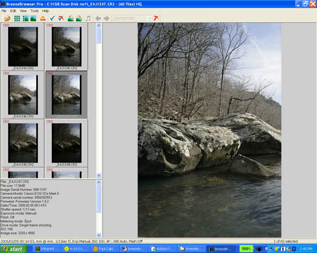Screen dimensions: 317x253
Task: Go to next image with right arrow
Action: coord(107,18)
